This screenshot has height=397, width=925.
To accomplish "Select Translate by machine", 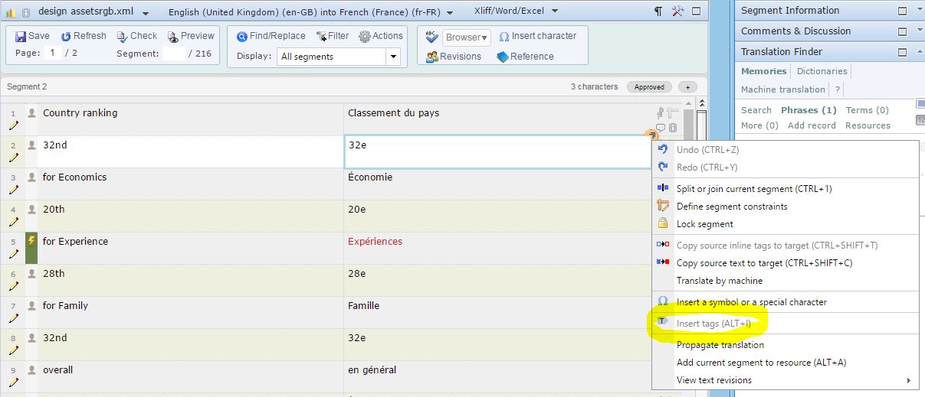I will pos(786,281).
